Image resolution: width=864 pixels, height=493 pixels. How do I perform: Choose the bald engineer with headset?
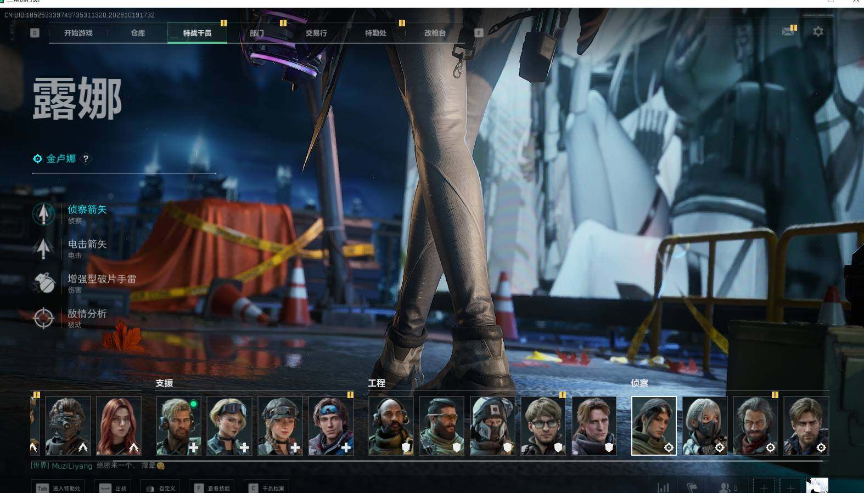[x=391, y=426]
